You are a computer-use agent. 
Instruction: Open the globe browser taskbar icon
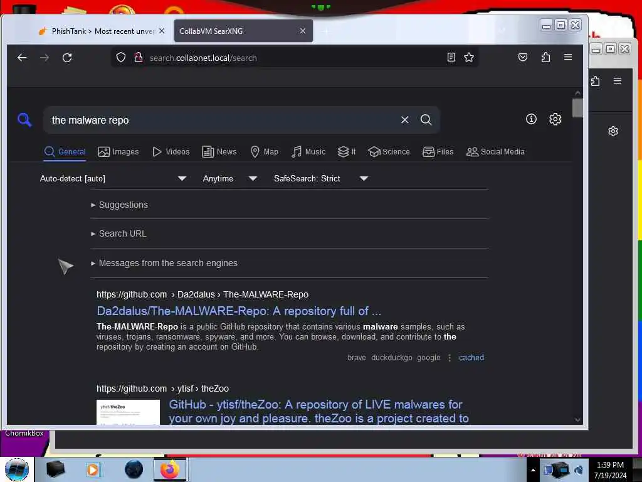134,469
